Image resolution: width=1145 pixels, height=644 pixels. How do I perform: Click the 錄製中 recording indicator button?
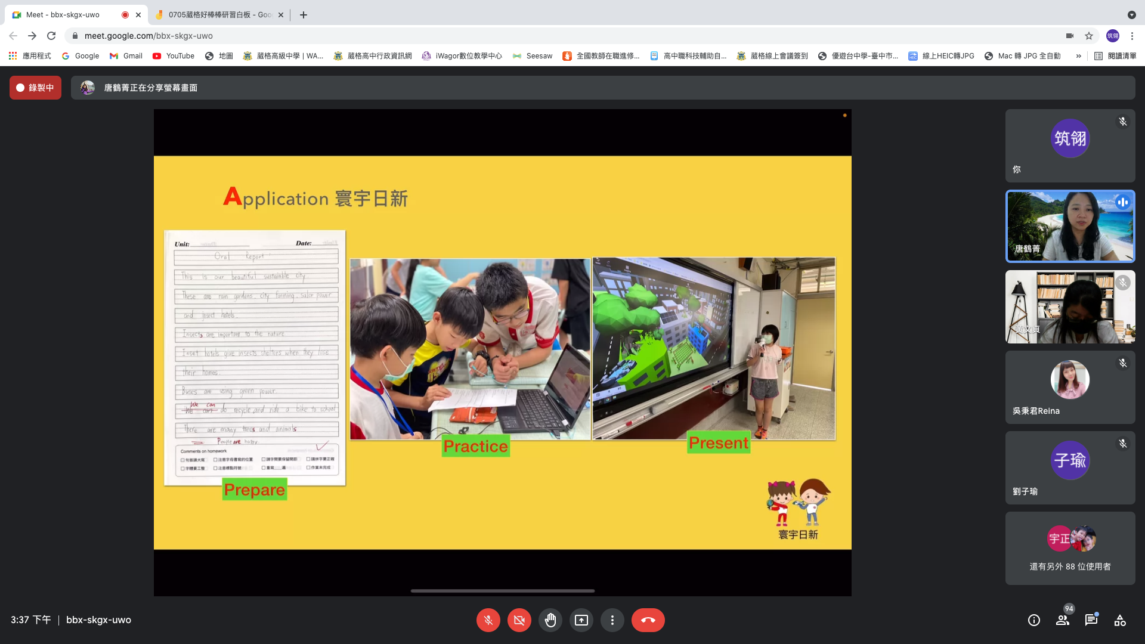(35, 88)
